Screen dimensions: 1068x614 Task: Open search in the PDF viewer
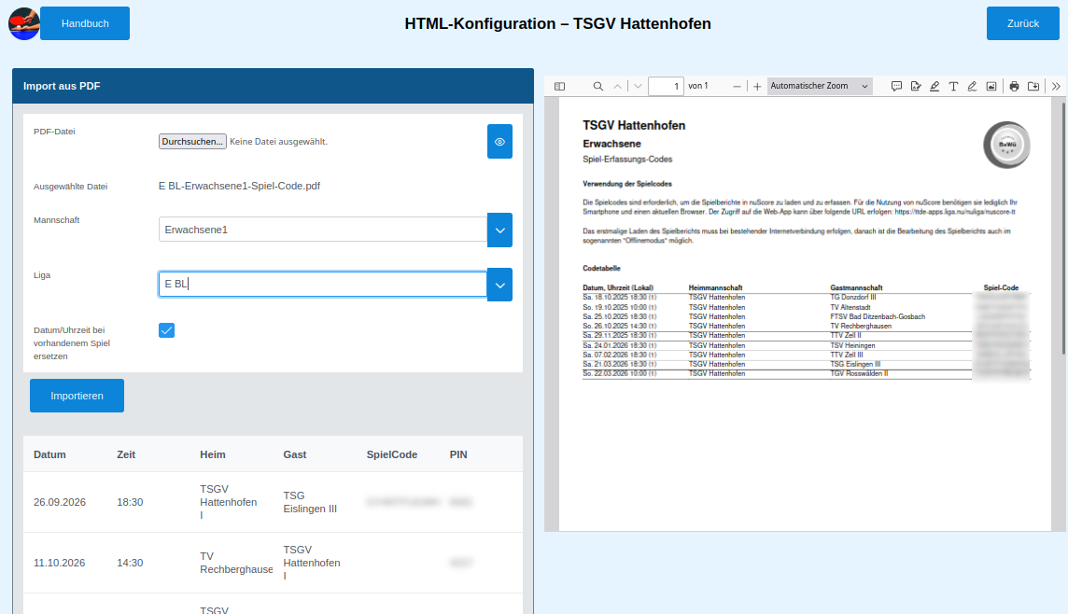pos(598,87)
